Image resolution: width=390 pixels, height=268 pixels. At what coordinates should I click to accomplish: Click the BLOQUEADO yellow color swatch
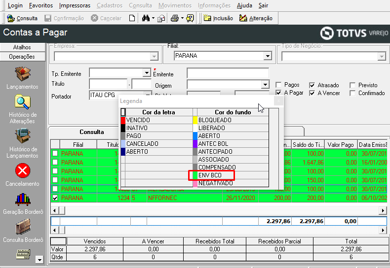pyautogui.click(x=195, y=120)
